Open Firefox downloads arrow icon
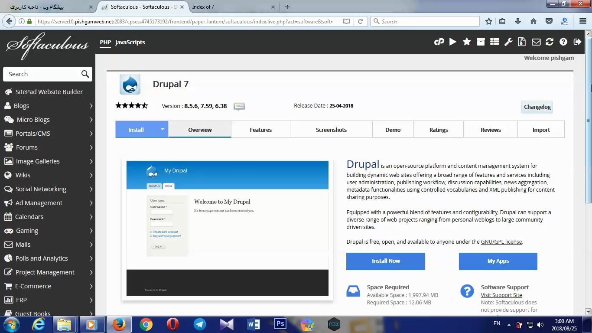 (518, 21)
